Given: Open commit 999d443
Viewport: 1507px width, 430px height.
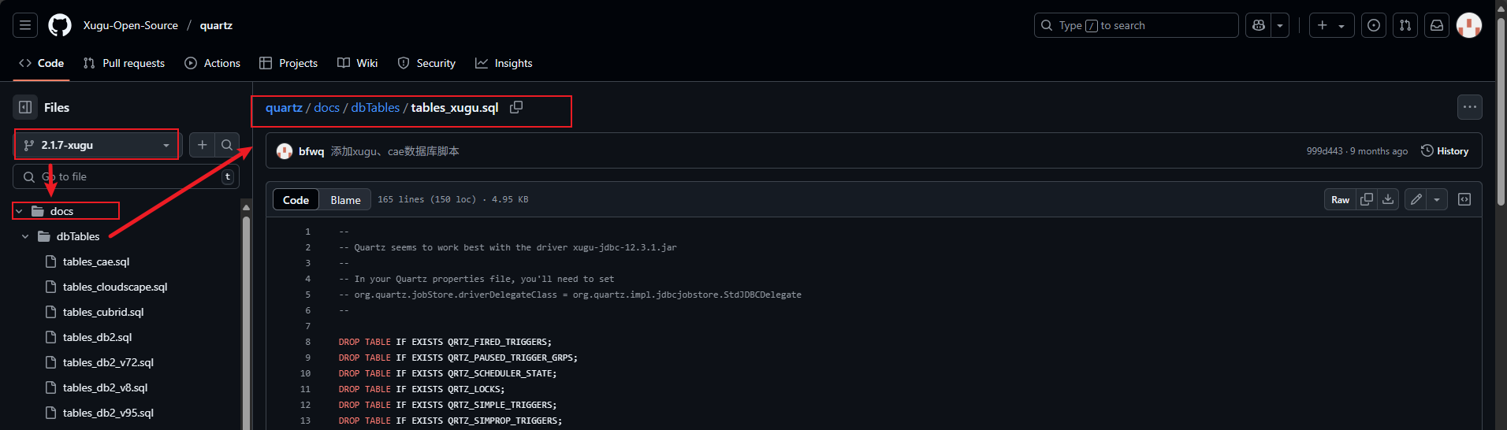Looking at the screenshot, I should pos(1324,151).
